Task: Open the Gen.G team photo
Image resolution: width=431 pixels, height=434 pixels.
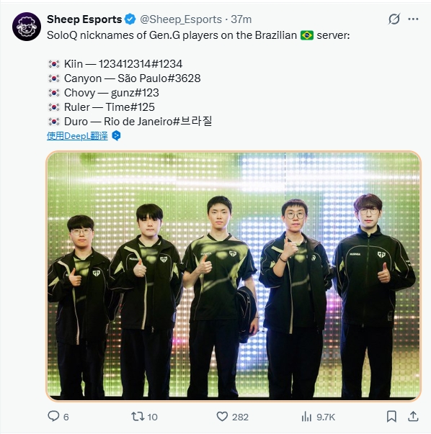Action: tap(234, 276)
